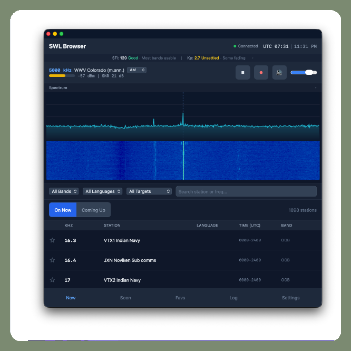
Task: Start recording with the red record button
Action: tap(261, 72)
